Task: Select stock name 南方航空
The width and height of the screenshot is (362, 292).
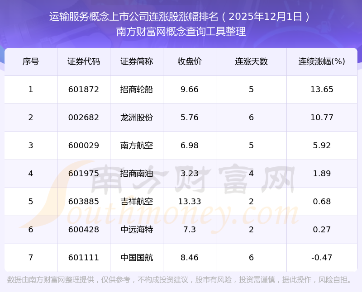Action: pos(137,146)
